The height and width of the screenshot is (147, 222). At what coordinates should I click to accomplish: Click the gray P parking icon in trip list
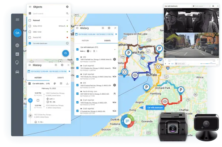click(x=30, y=116)
